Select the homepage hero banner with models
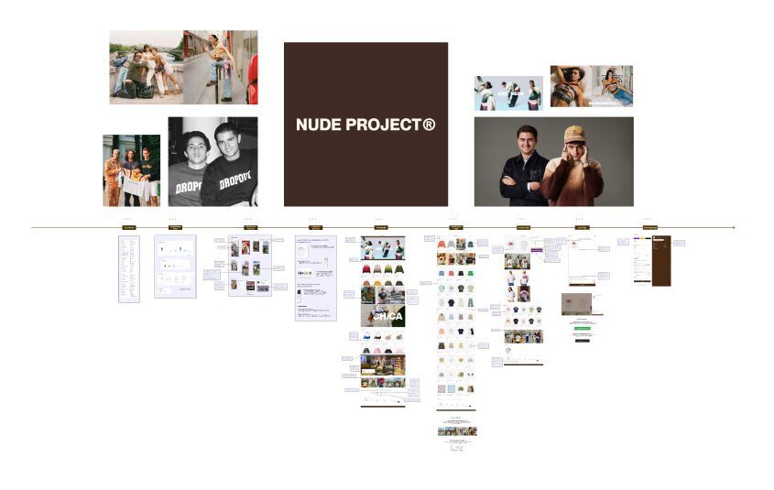The image size is (774, 490). (383, 248)
